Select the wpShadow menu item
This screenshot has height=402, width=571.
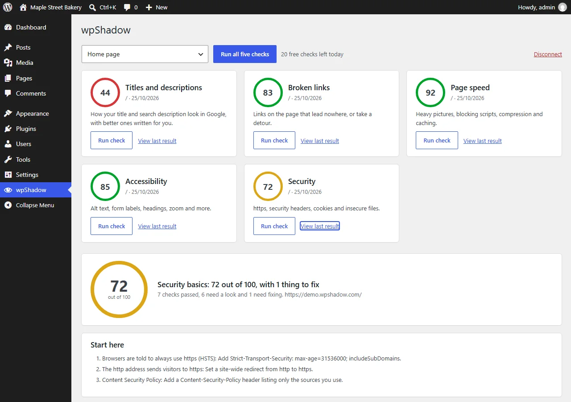pyautogui.click(x=36, y=190)
